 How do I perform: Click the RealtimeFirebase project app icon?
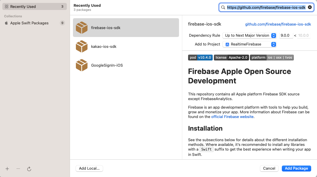[x=227, y=44]
